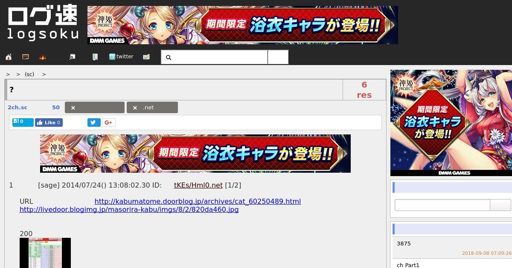Open the twitter link in navigation bar
This screenshot has height=268, width=512.
coord(121,57)
